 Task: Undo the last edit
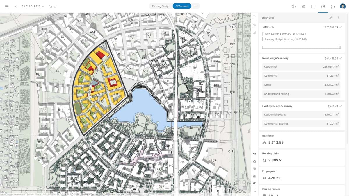pyautogui.click(x=50, y=6)
